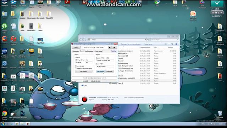Sort by Дата изменения column

point(145,47)
